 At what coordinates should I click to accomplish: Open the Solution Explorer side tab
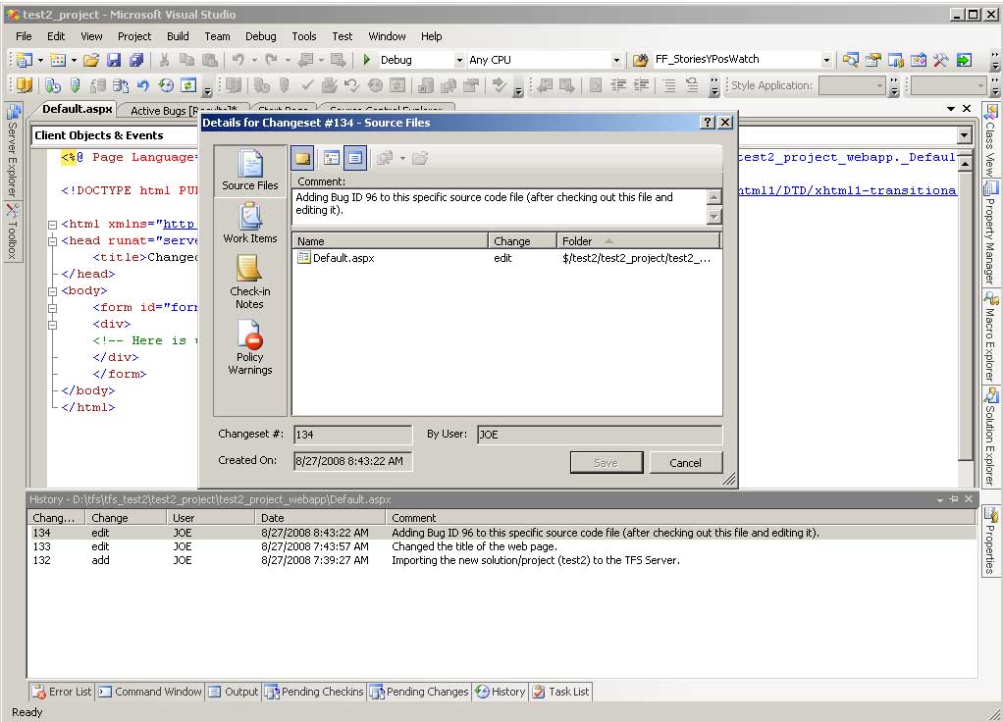(990, 437)
